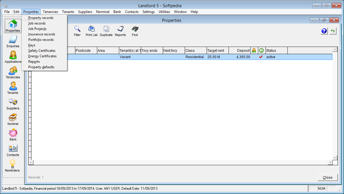The image size is (344, 194).
Task: Open the Enquiries sidebar icon
Action: [x=13, y=41]
